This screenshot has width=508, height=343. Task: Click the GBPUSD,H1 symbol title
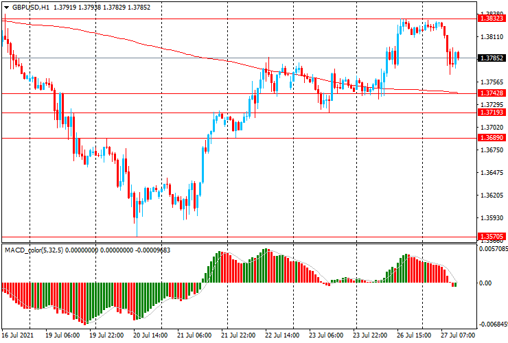point(31,7)
